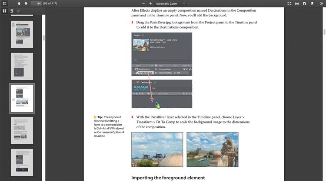This screenshot has width=326, height=181.
Task: Show page thumbnails in sidebar
Action: 4,11
